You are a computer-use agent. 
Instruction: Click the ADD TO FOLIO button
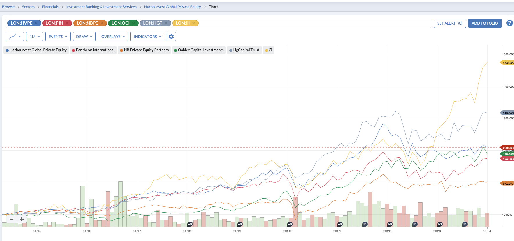click(485, 23)
